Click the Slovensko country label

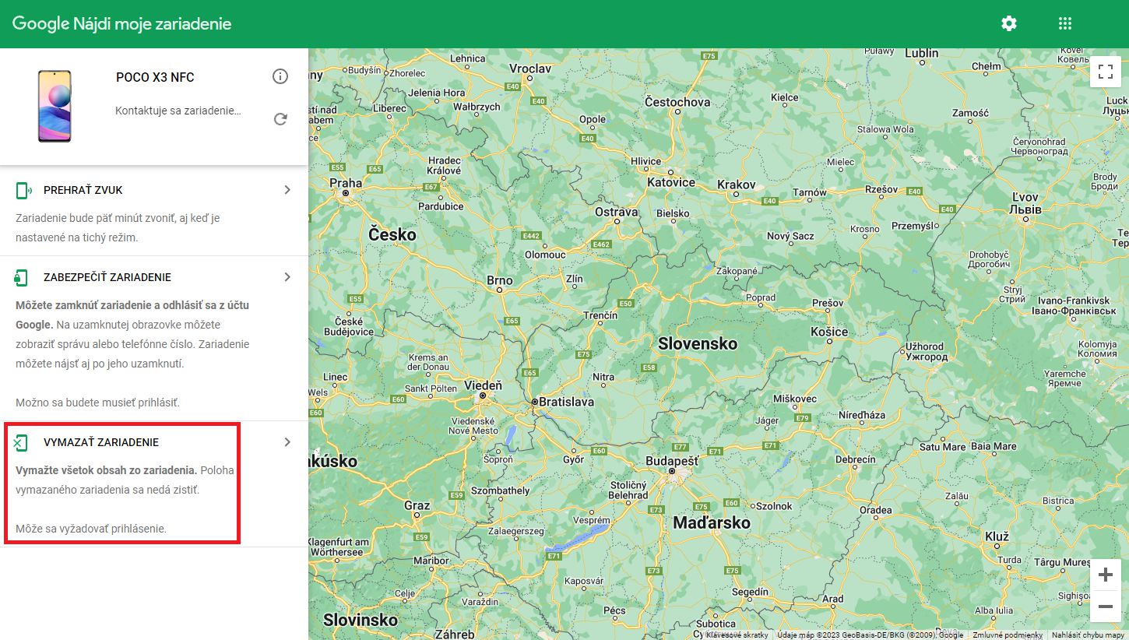pos(698,343)
